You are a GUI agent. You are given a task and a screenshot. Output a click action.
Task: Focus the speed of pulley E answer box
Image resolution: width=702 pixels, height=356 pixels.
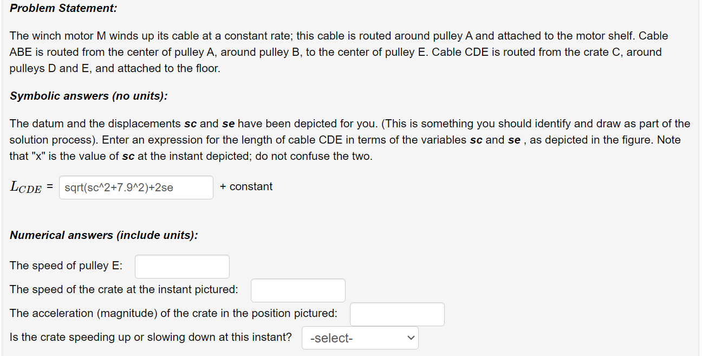pyautogui.click(x=182, y=267)
